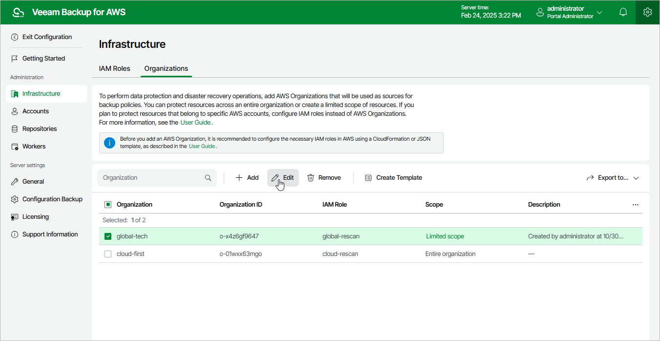Click the search magnifier icon

pos(208,178)
